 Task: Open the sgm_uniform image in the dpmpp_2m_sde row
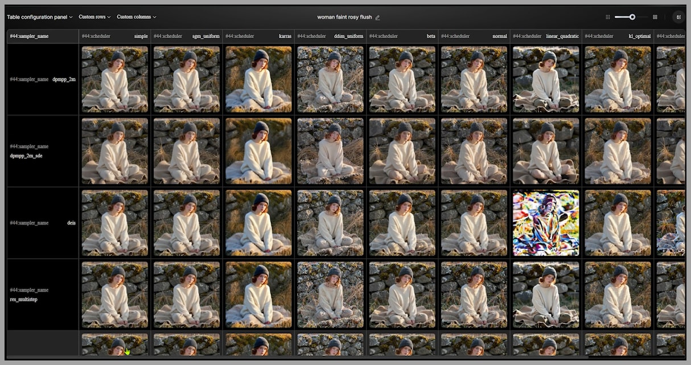pyautogui.click(x=186, y=150)
